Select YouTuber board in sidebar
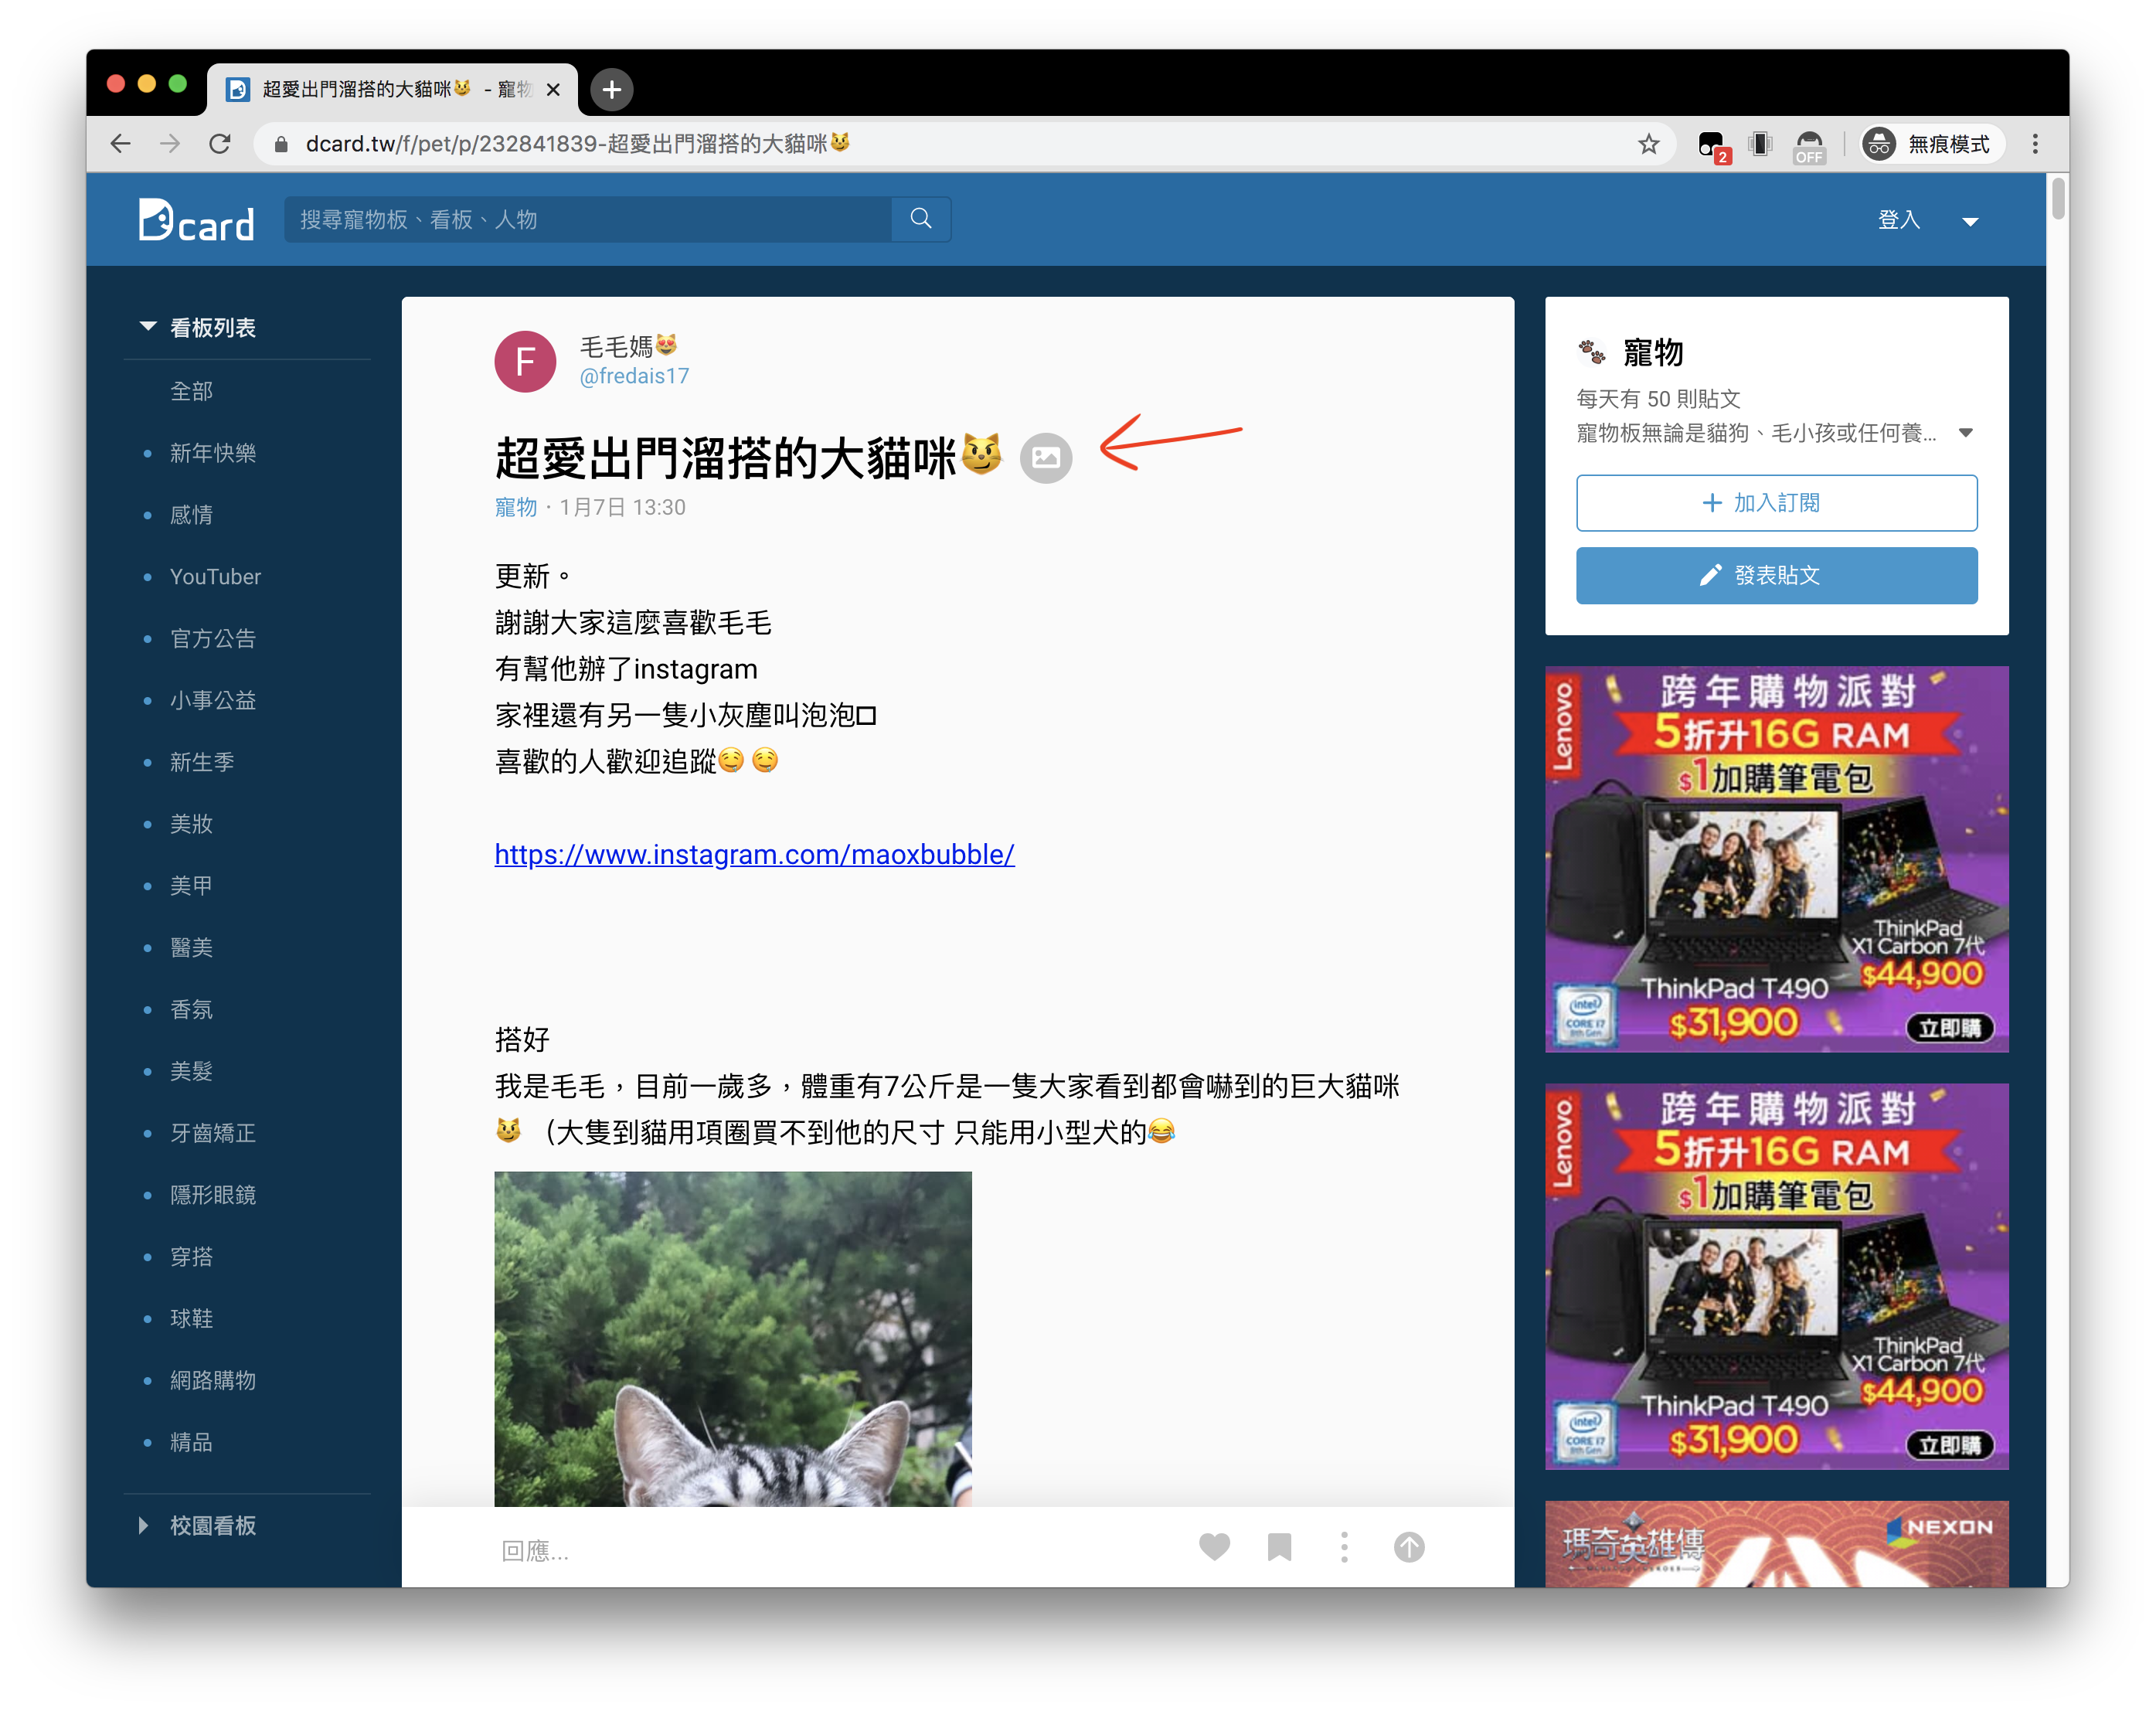This screenshot has width=2156, height=1711. pos(215,577)
